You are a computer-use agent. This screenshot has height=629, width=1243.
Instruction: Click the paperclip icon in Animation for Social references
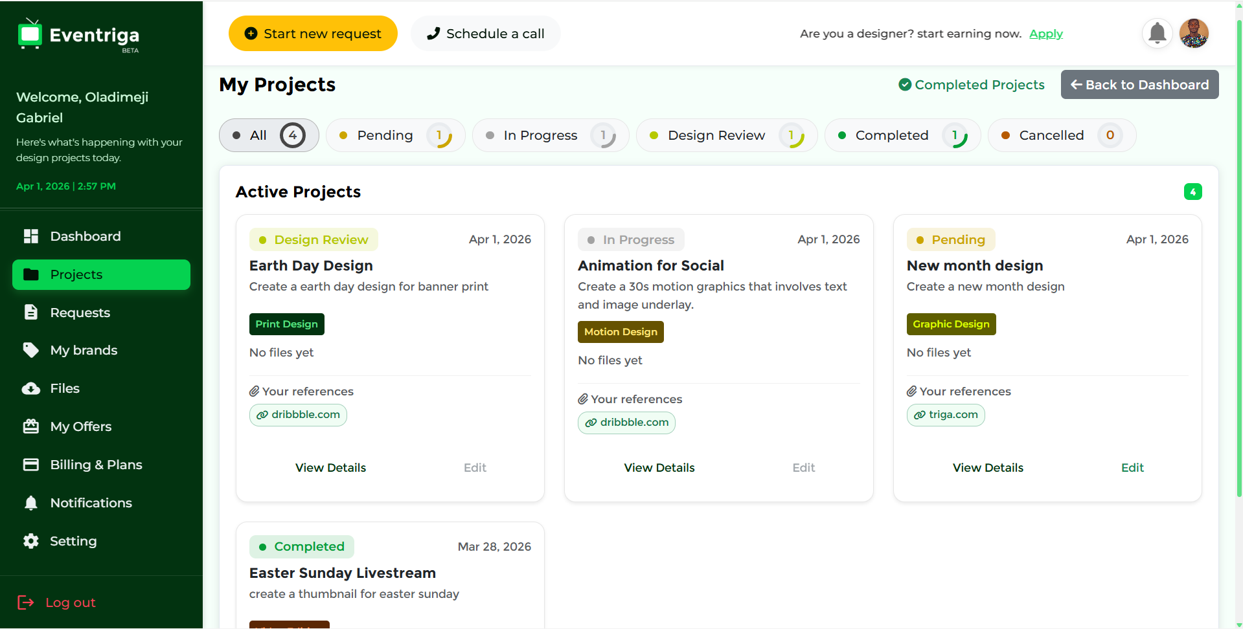[583, 399]
